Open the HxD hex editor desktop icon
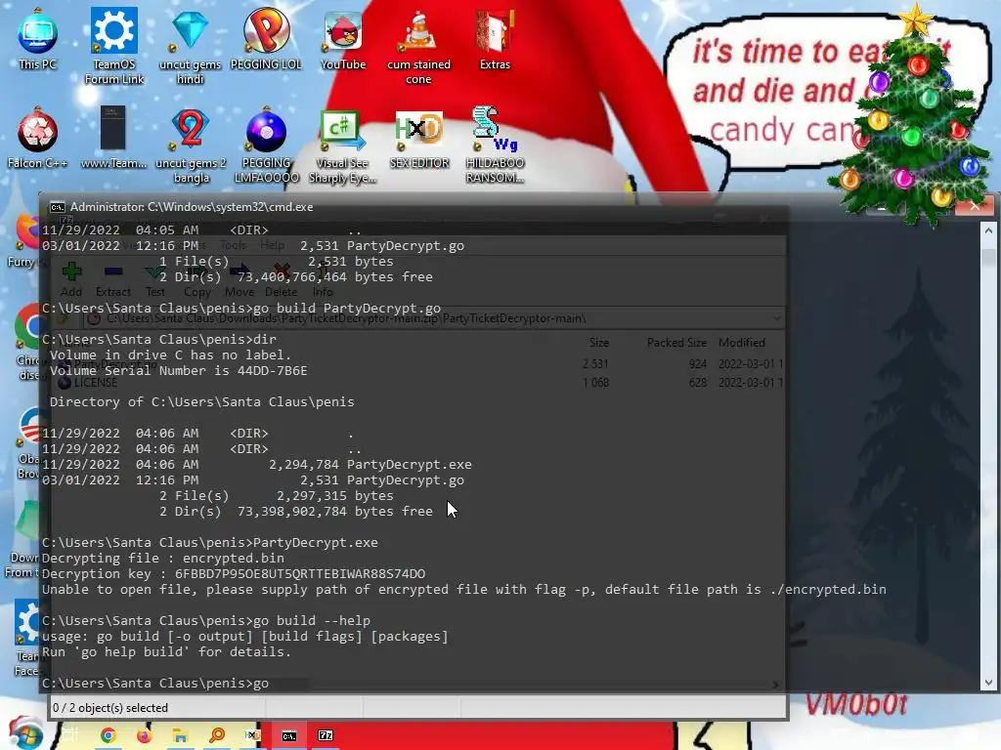 [419, 139]
